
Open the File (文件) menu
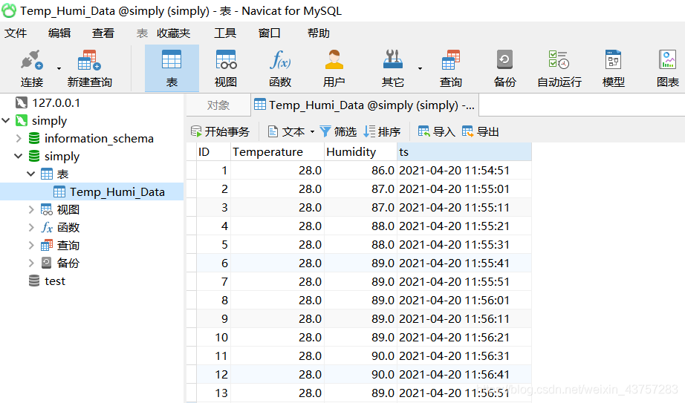[16, 33]
